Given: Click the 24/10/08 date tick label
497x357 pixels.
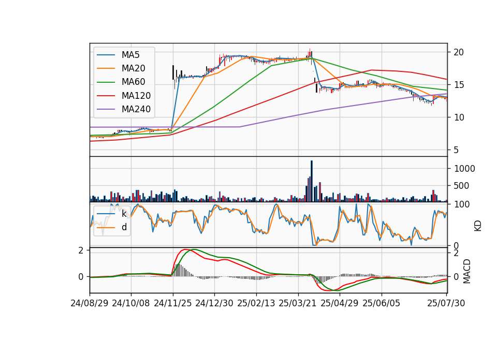Looking at the screenshot, I should point(131,304).
